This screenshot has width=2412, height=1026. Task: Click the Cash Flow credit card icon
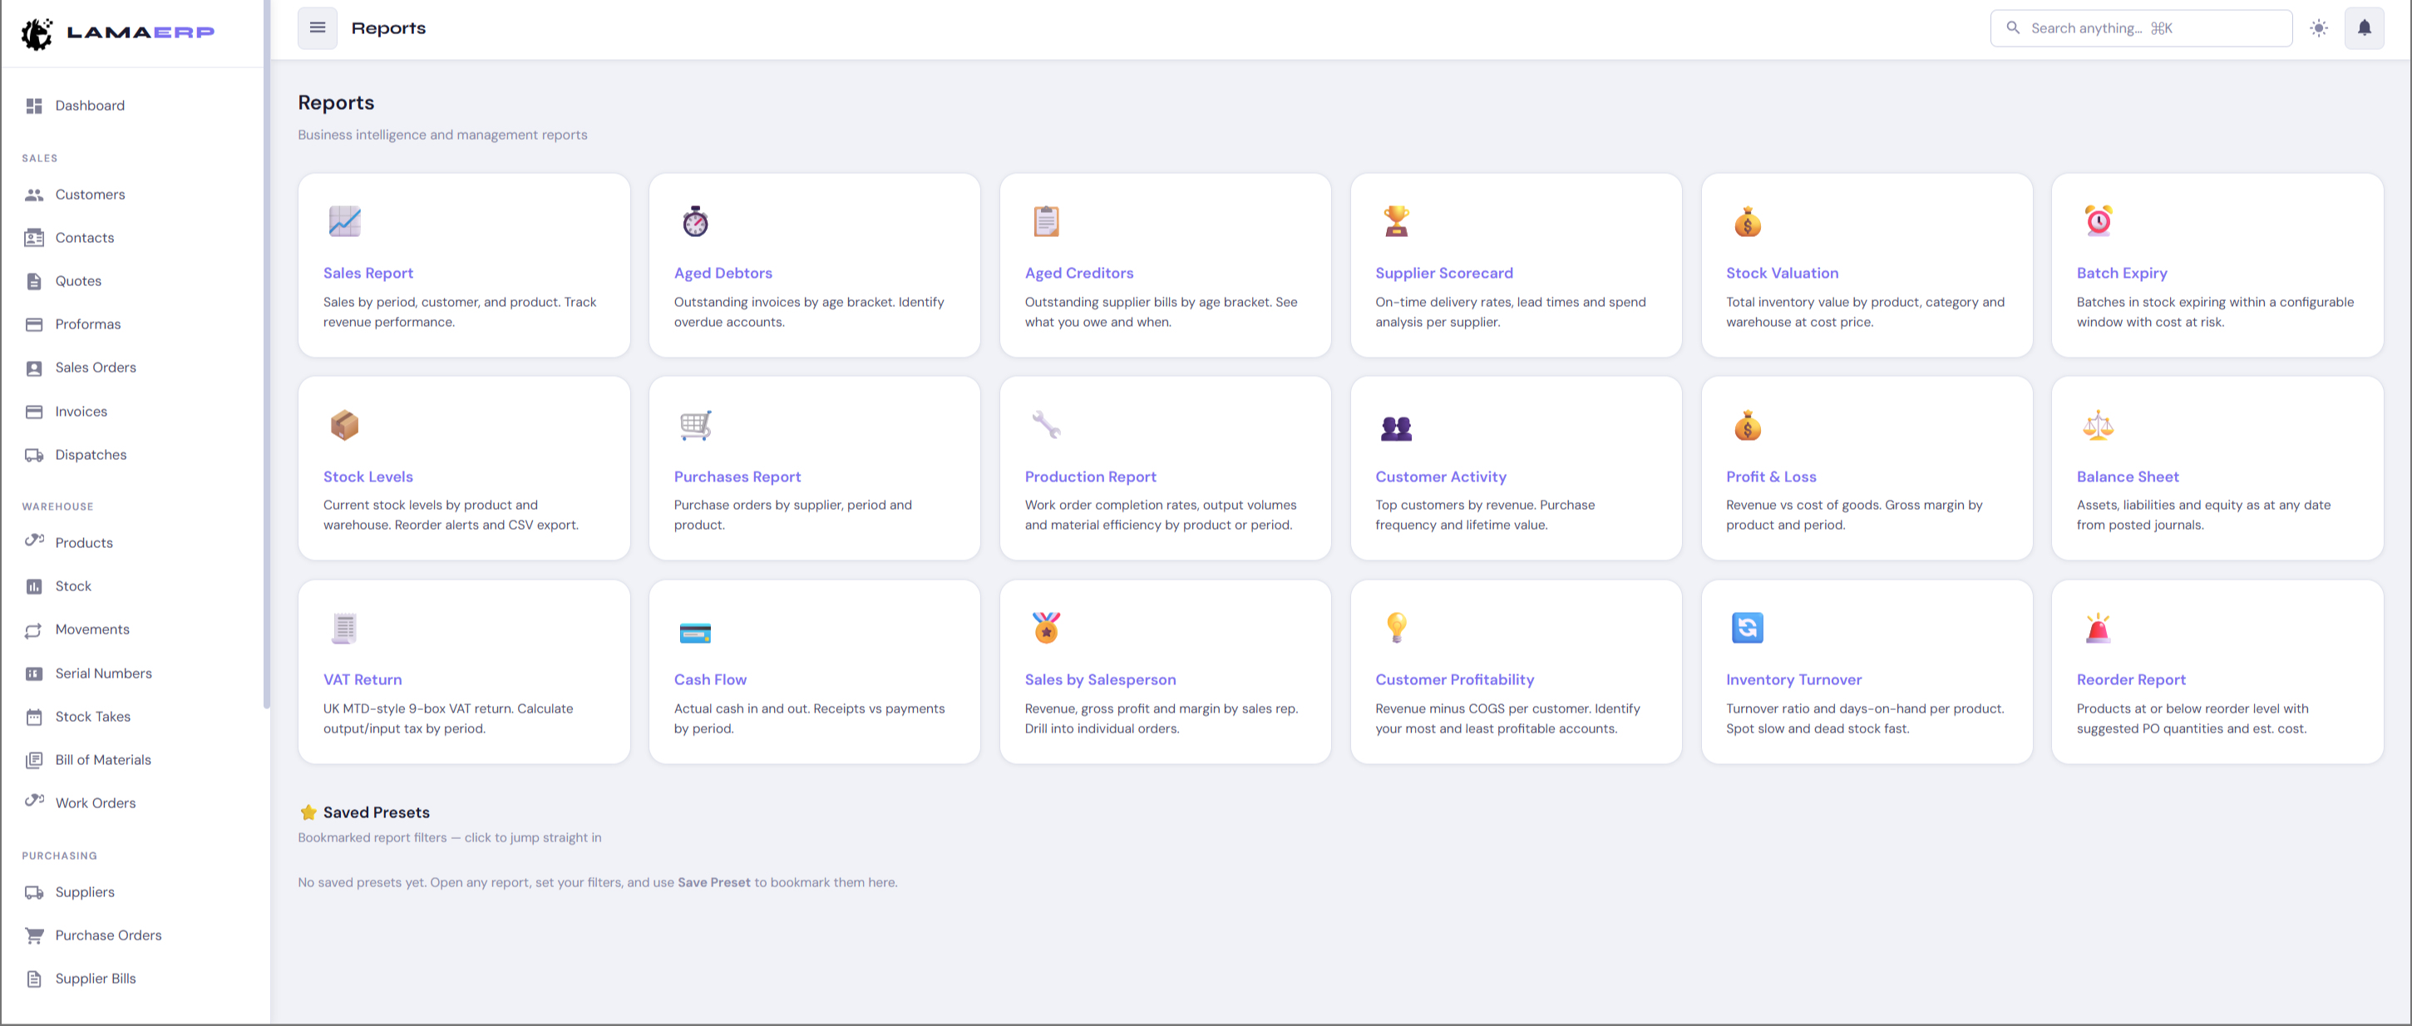point(695,633)
